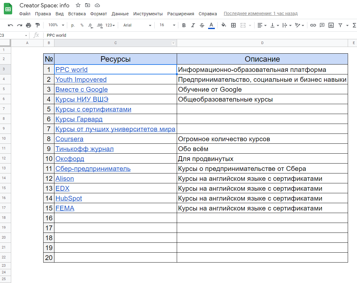This screenshot has width=357, height=283.
Task: Open the Тинькофф журнал link
Action: (x=85, y=149)
